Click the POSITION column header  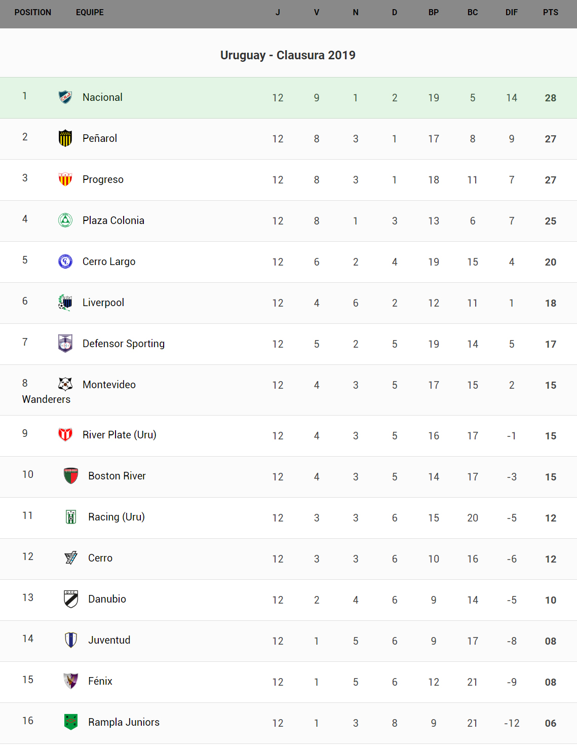click(33, 12)
